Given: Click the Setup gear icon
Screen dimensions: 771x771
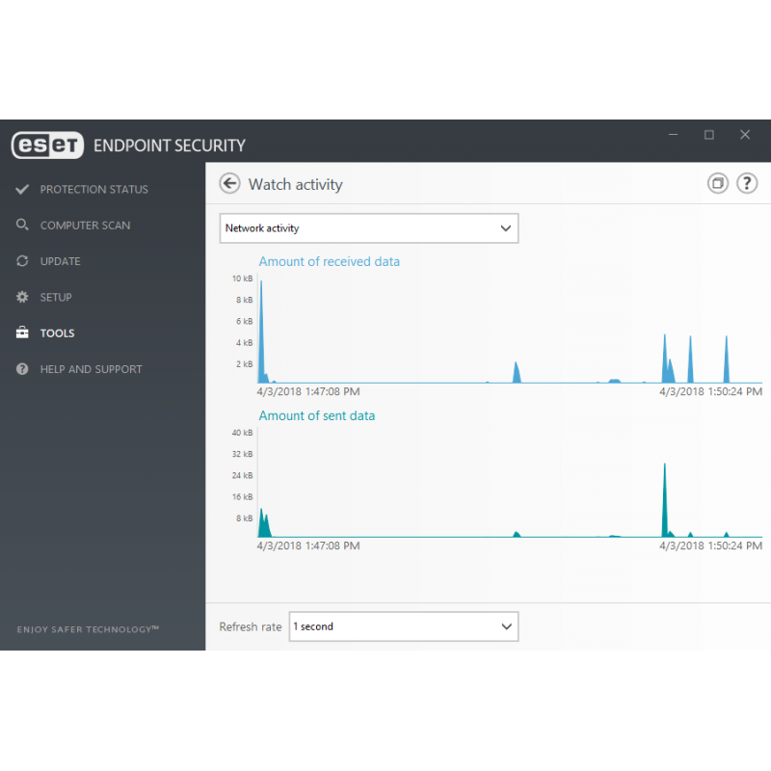Looking at the screenshot, I should [22, 297].
